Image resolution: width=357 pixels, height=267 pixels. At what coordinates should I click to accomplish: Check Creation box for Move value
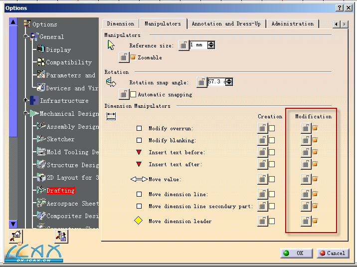[272, 179]
